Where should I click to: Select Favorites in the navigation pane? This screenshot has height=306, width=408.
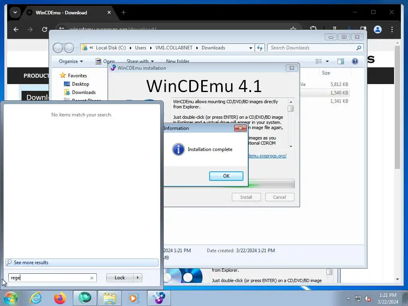coord(77,75)
